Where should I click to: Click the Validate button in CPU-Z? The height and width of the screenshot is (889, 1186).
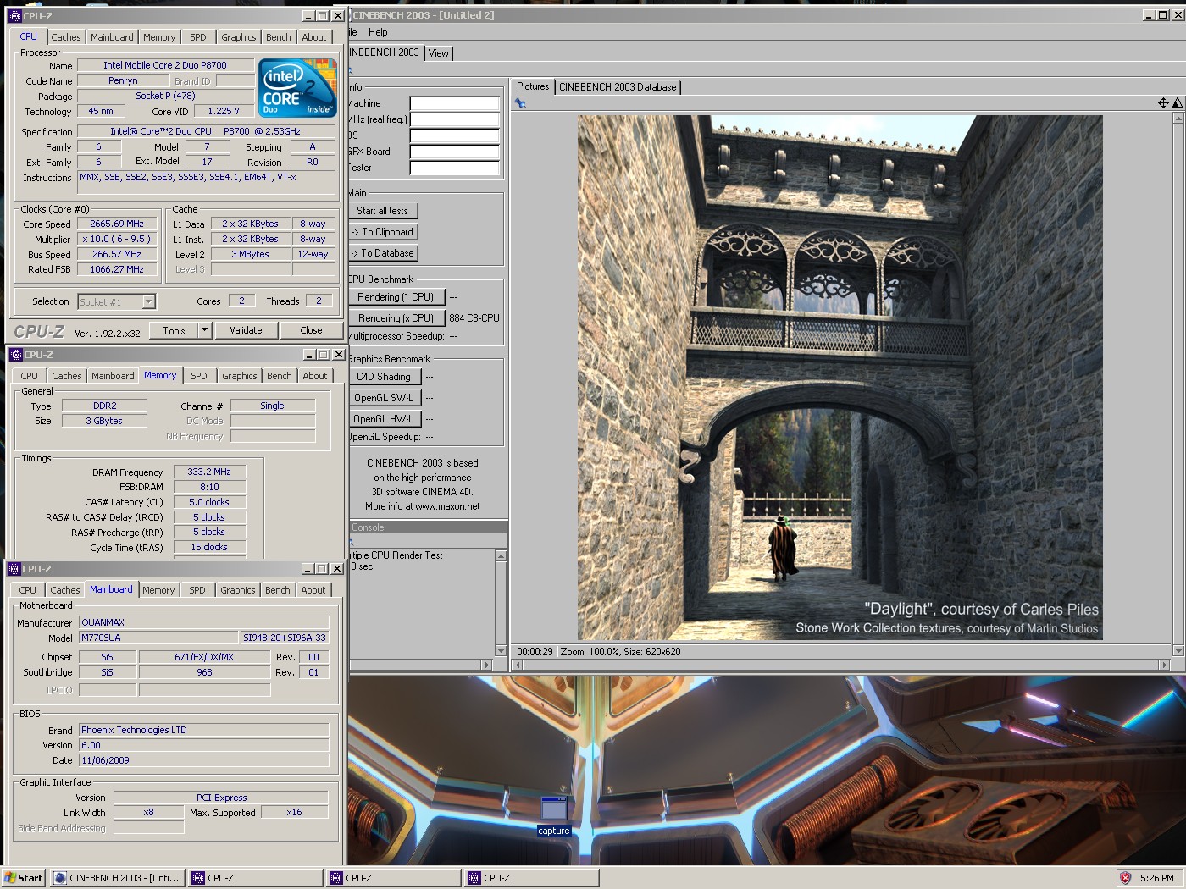coord(246,330)
